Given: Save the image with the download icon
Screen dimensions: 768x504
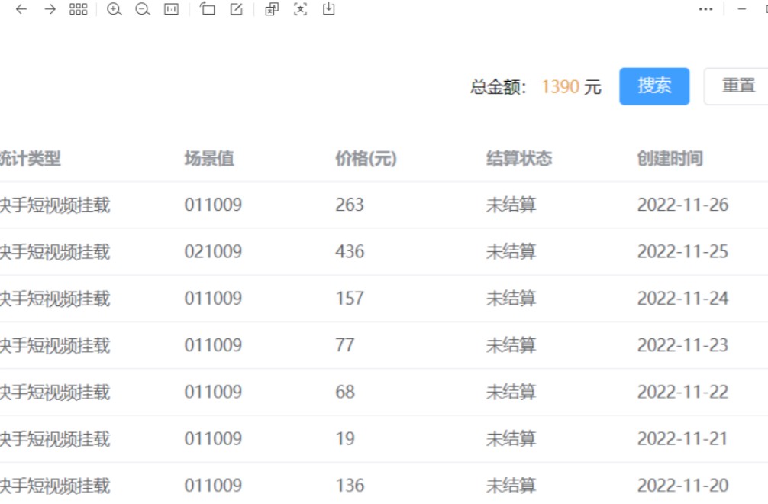Looking at the screenshot, I should pyautogui.click(x=329, y=8).
